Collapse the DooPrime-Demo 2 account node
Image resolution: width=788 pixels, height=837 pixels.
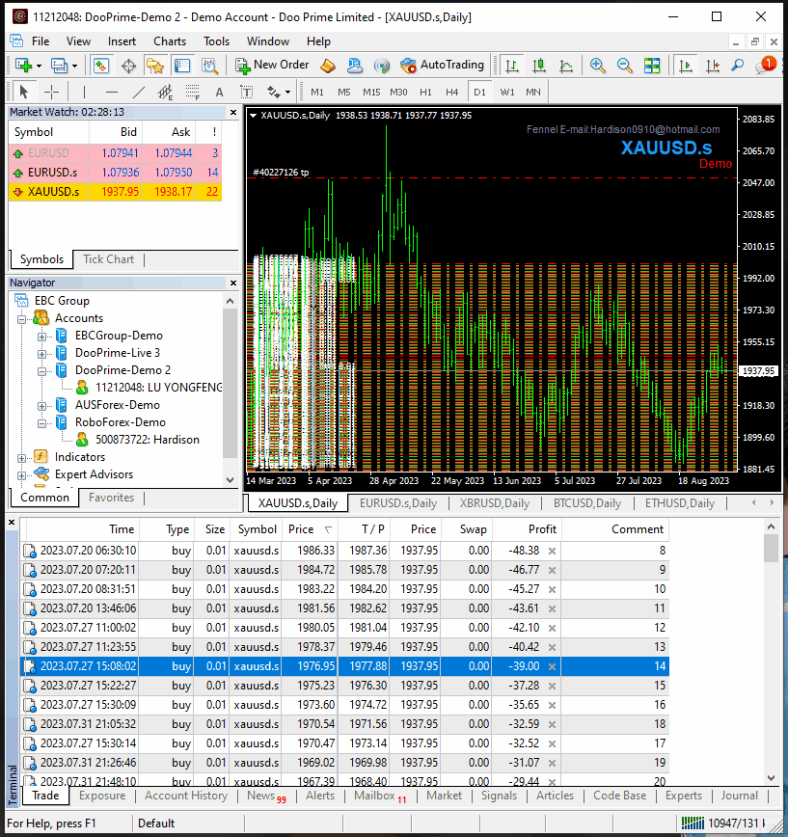click(41, 370)
